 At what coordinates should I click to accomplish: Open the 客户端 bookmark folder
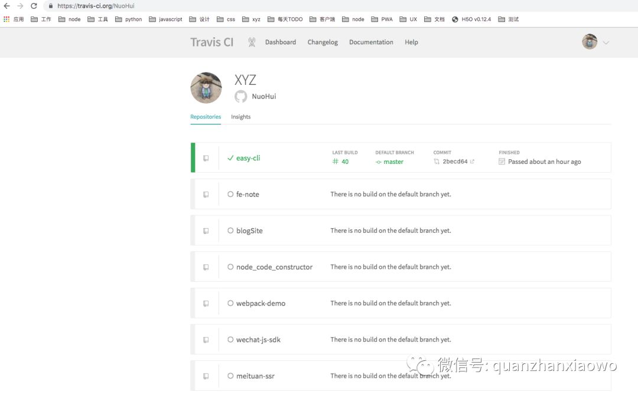(x=323, y=19)
